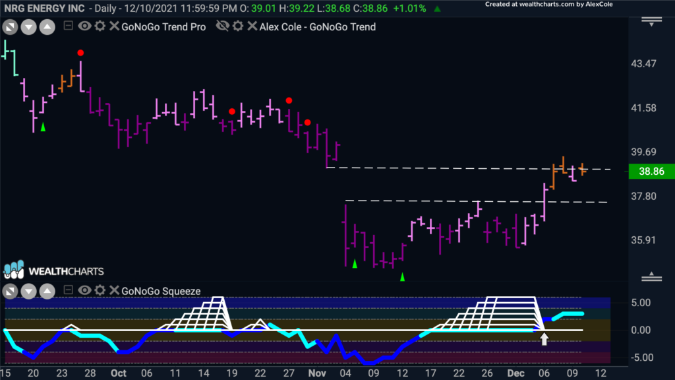
Task: Remove the GoNoGo Trend Pro indicator
Action: pos(114,26)
